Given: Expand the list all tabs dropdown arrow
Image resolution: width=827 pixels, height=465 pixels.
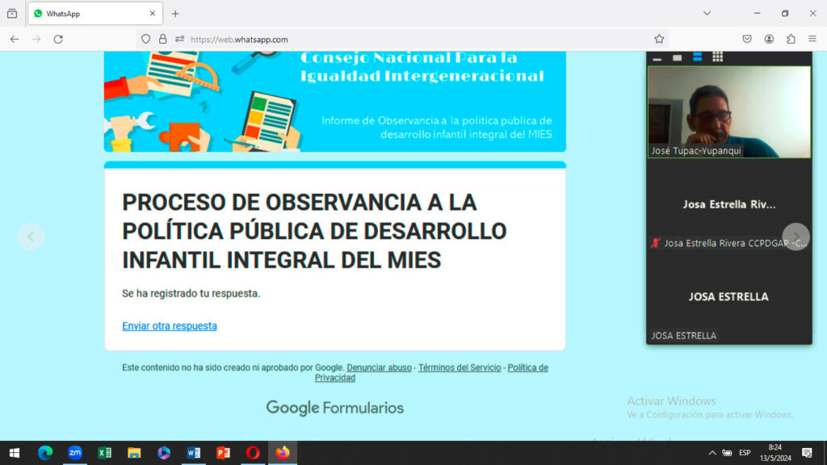Looking at the screenshot, I should [707, 14].
